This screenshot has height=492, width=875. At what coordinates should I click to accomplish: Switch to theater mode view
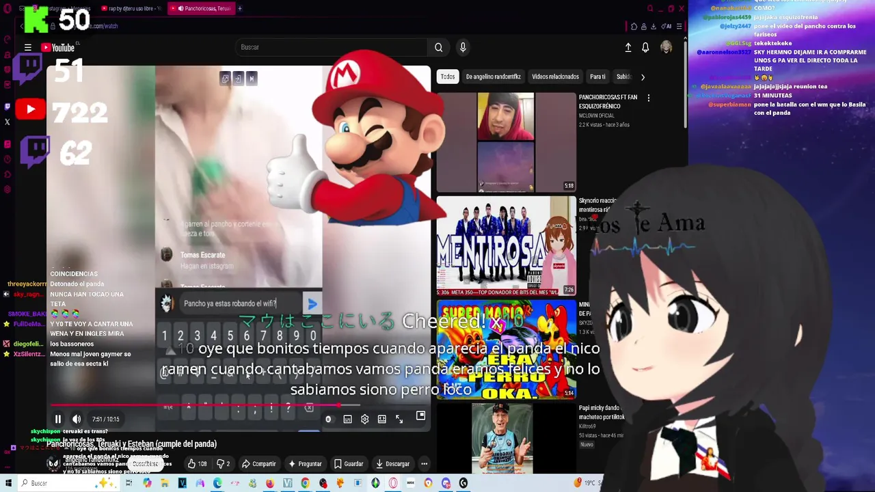381,419
